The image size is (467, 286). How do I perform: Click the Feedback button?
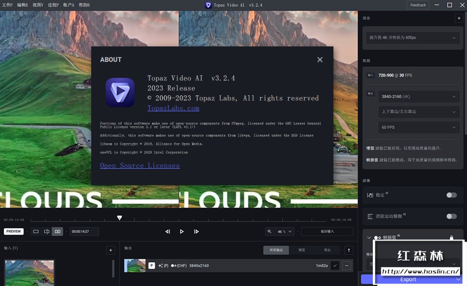418,5
